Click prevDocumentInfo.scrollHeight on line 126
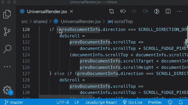Image resolution: width=188 pixels, height=105 pixels. coord(117,67)
